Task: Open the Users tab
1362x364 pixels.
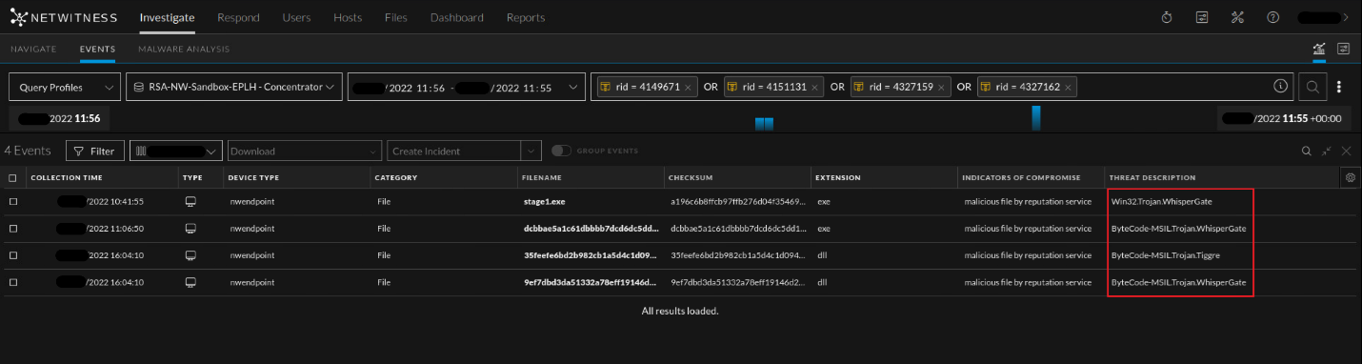Action: (296, 17)
